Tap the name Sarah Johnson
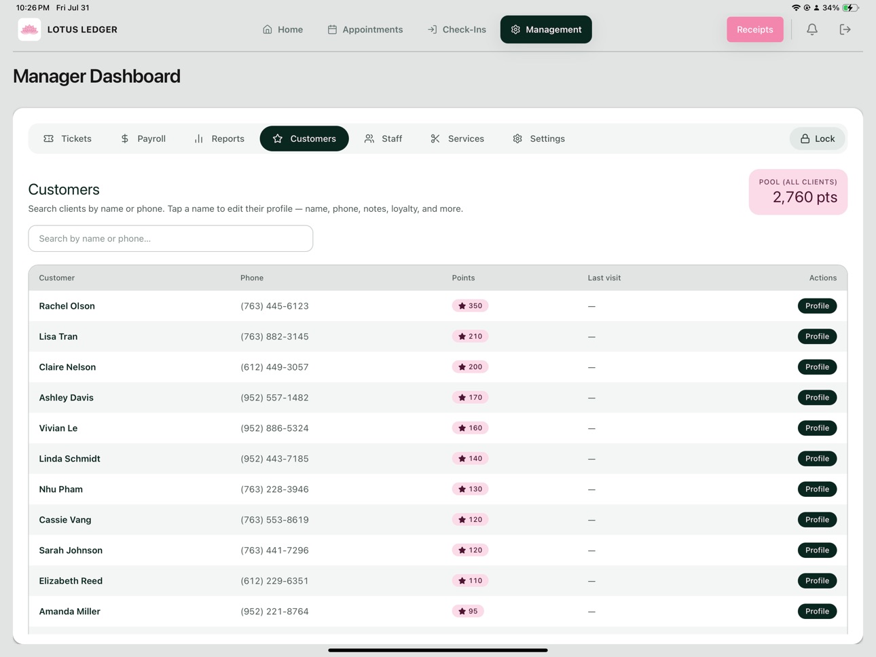The width and height of the screenshot is (876, 657). (x=71, y=550)
